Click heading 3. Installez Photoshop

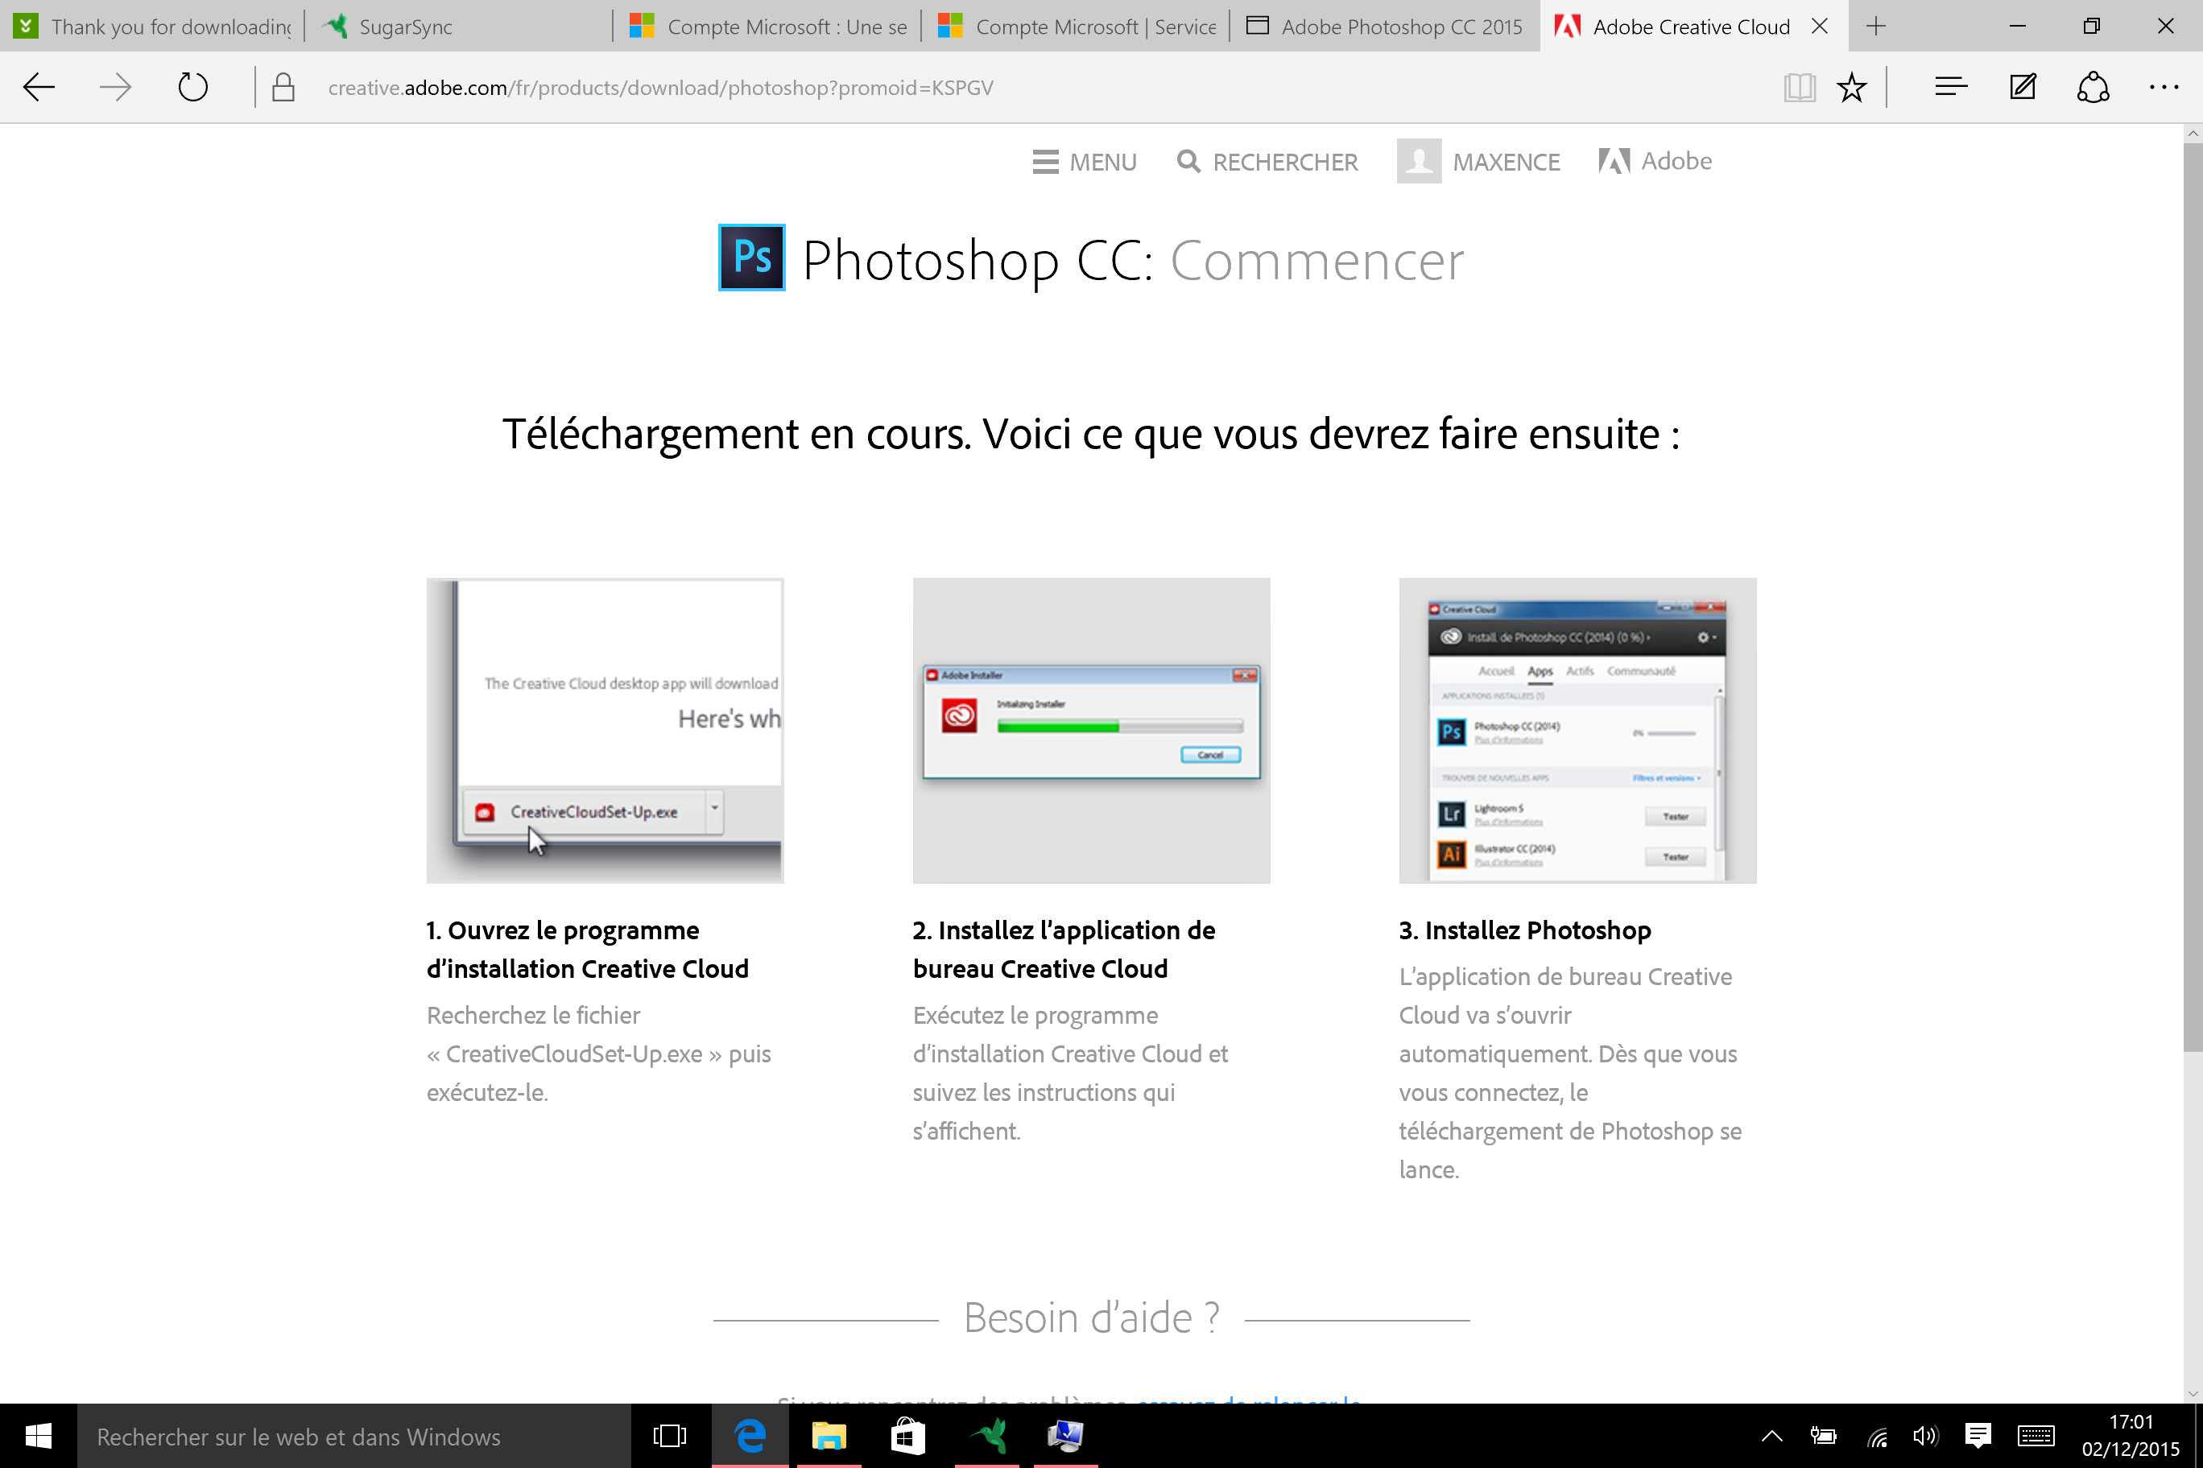(x=1525, y=930)
